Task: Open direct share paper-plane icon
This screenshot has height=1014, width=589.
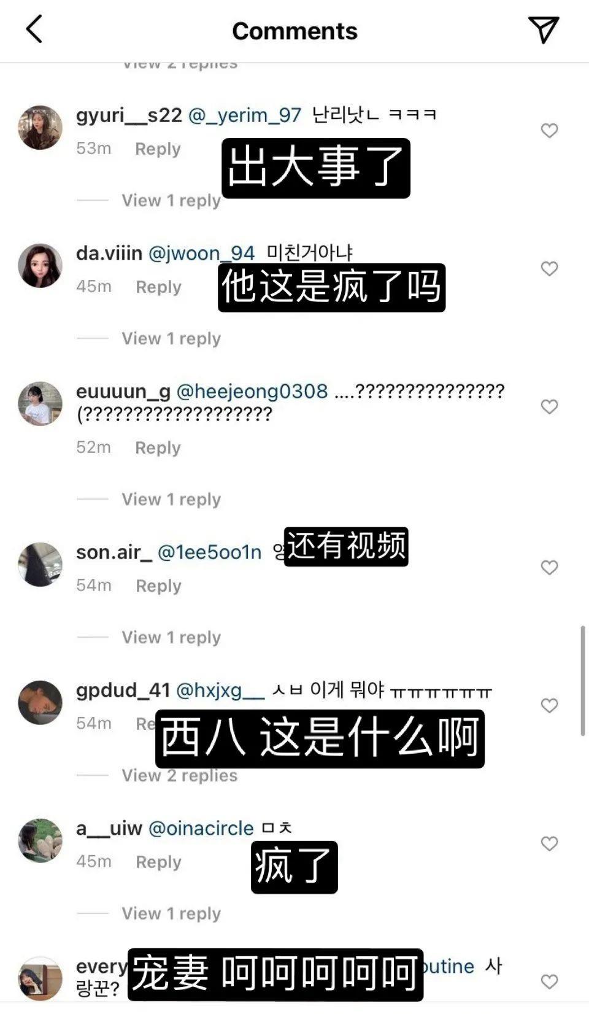Action: click(x=543, y=29)
